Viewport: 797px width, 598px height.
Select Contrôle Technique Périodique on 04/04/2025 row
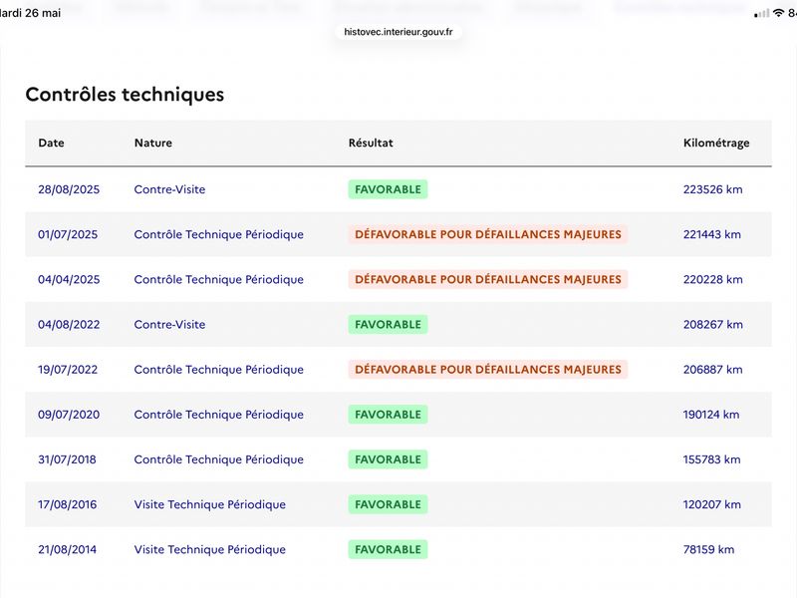(218, 280)
